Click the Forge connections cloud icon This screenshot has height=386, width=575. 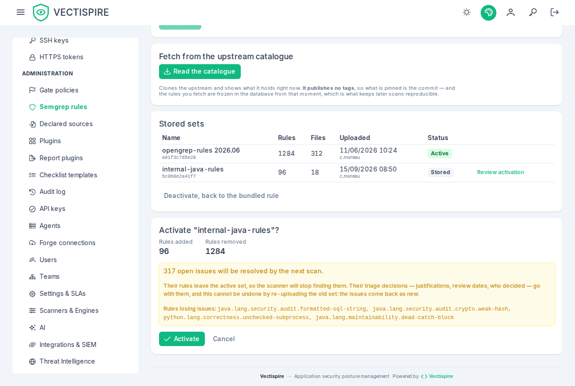coord(32,243)
